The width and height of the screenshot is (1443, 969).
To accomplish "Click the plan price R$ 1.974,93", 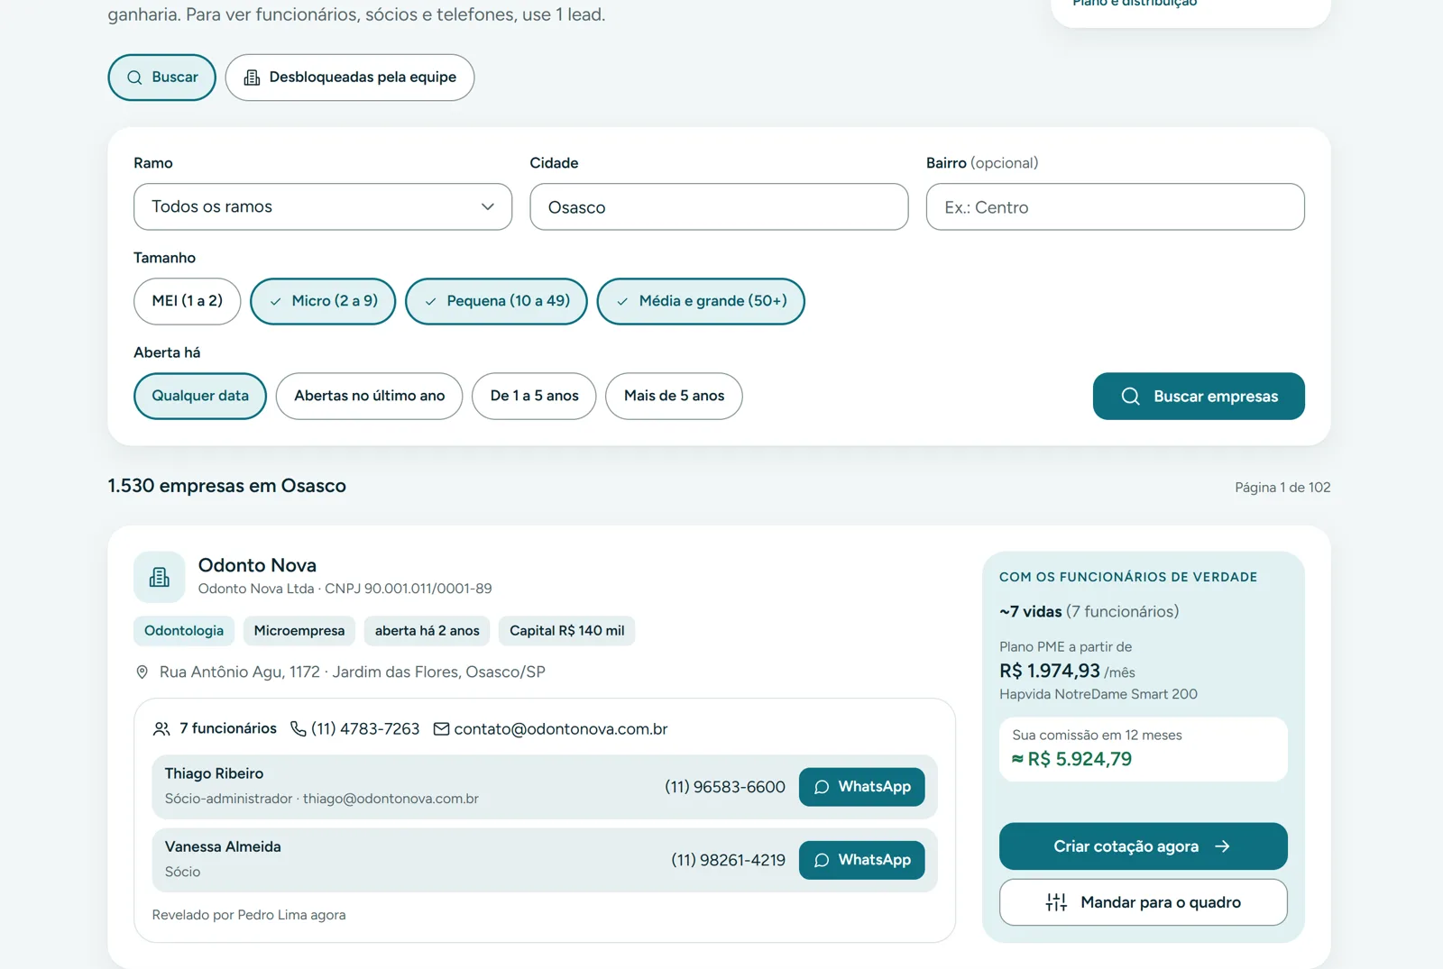I will (1050, 672).
